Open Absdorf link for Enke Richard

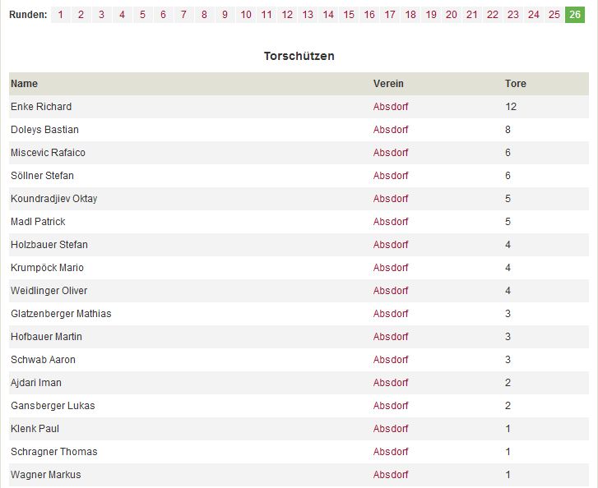(391, 107)
